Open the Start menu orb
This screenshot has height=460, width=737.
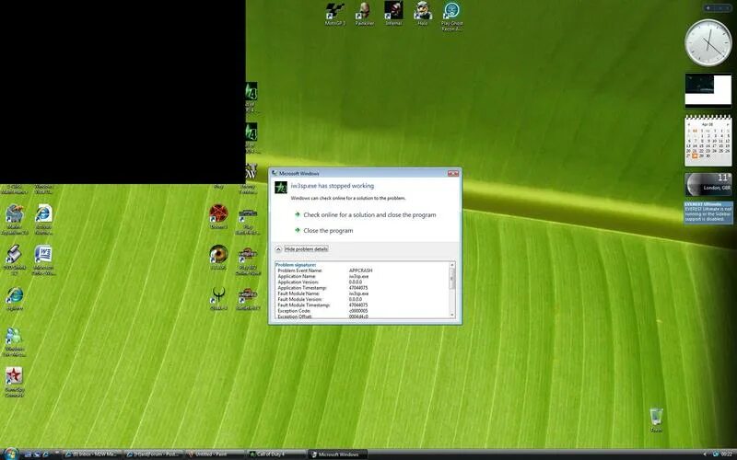(10, 454)
